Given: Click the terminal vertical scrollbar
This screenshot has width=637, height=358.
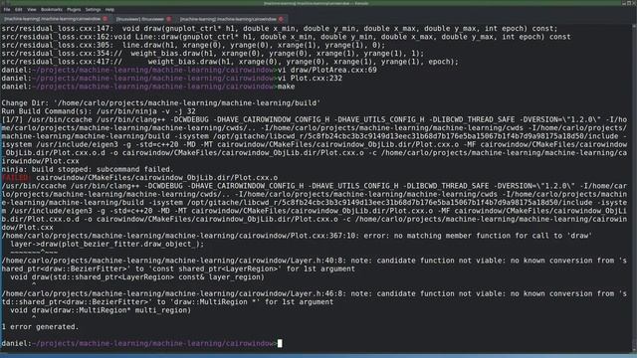Looking at the screenshot, I should point(634,187).
